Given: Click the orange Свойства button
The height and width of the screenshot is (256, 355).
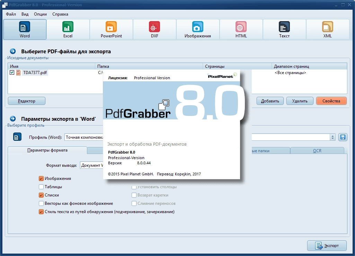Looking at the screenshot, I should [x=331, y=101].
